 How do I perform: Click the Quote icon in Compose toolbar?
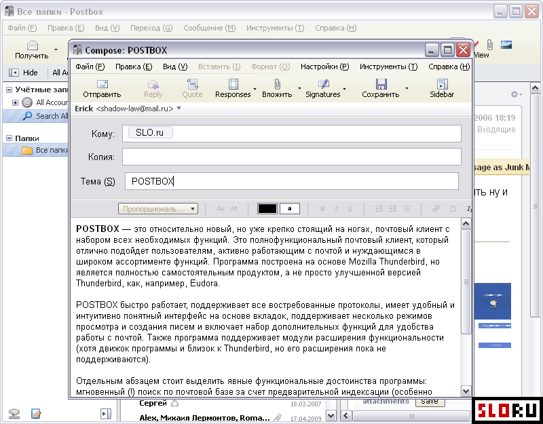192,89
